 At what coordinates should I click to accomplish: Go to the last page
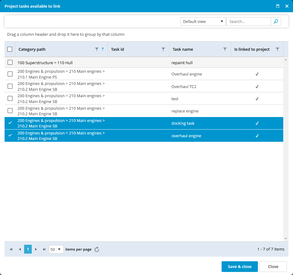(44, 249)
